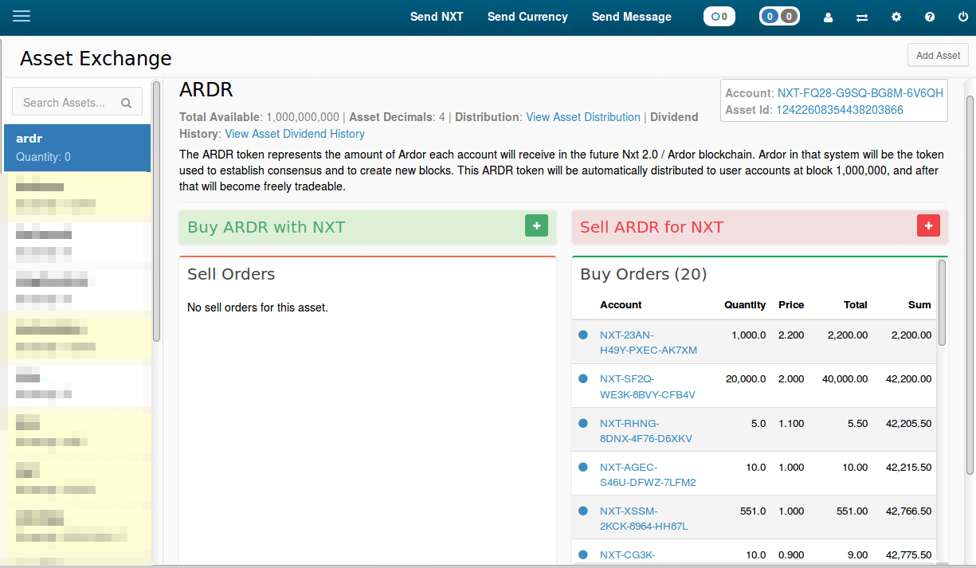Viewport: 976px width, 568px height.
Task: Click the Add Asset button
Action: point(938,55)
